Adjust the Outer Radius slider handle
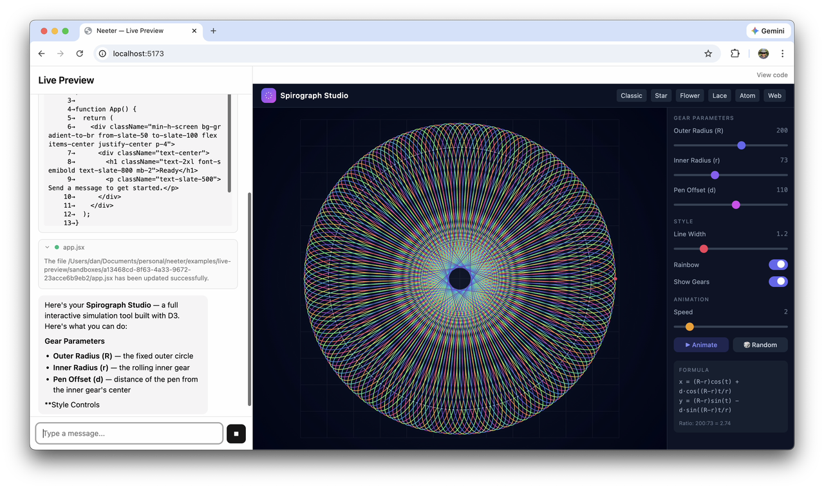 741,145
